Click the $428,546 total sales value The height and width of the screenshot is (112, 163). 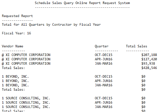pos(149,68)
